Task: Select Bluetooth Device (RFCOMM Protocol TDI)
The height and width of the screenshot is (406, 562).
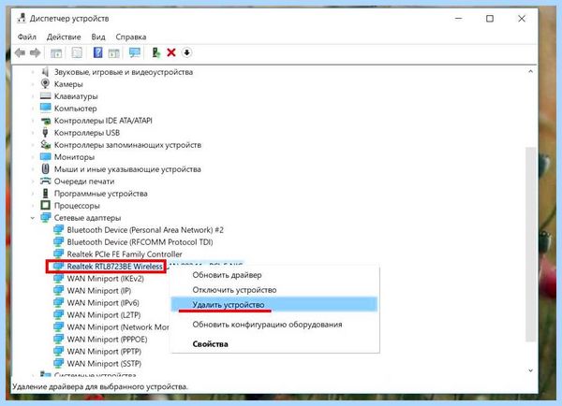Action: click(x=140, y=242)
